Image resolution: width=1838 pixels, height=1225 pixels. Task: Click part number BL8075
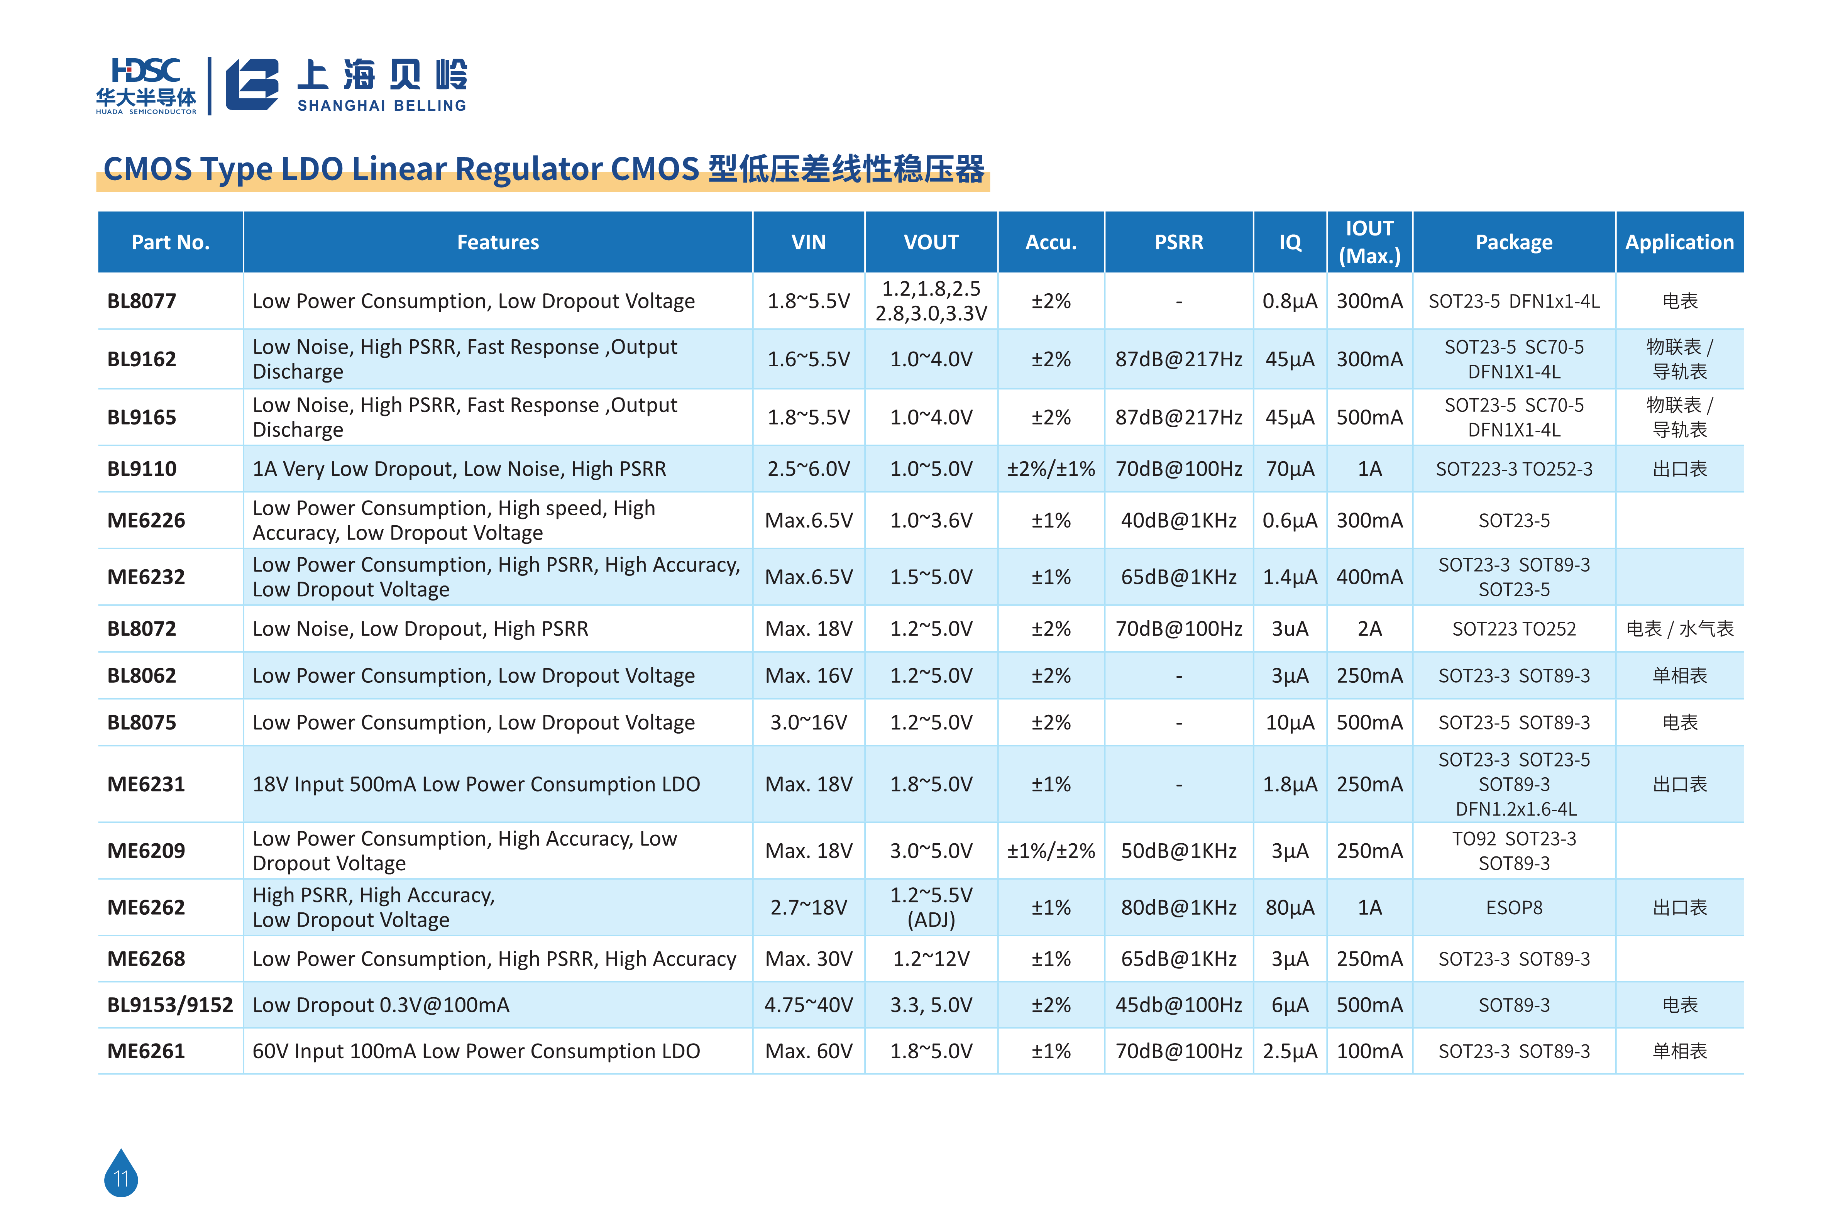[141, 722]
